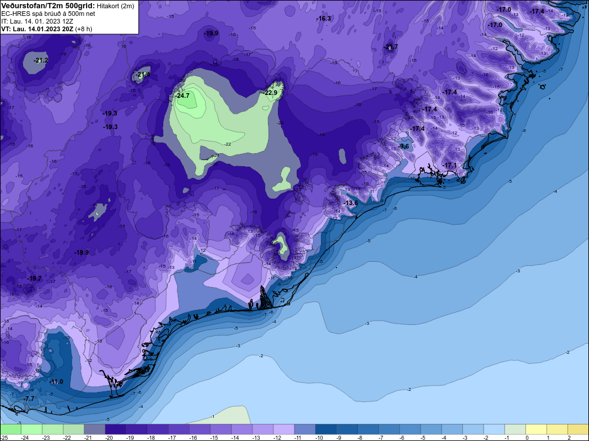
Task: Click the init time 'IT: Lau. 14. 01. 2023 12Z'
Action: pos(37,21)
